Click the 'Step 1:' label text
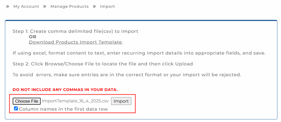Screen dimensions: 281x122 point(21,31)
